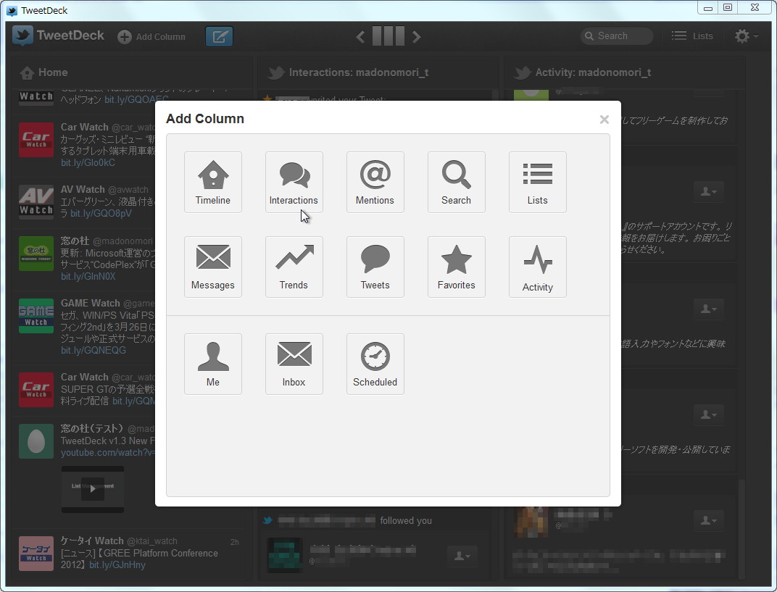Image resolution: width=777 pixels, height=592 pixels.
Task: Open the compose new tweet window
Action: click(x=219, y=36)
